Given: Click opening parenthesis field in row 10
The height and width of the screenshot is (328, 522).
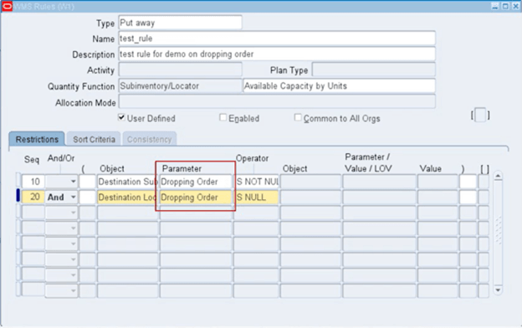Looking at the screenshot, I should pyautogui.click(x=88, y=182).
